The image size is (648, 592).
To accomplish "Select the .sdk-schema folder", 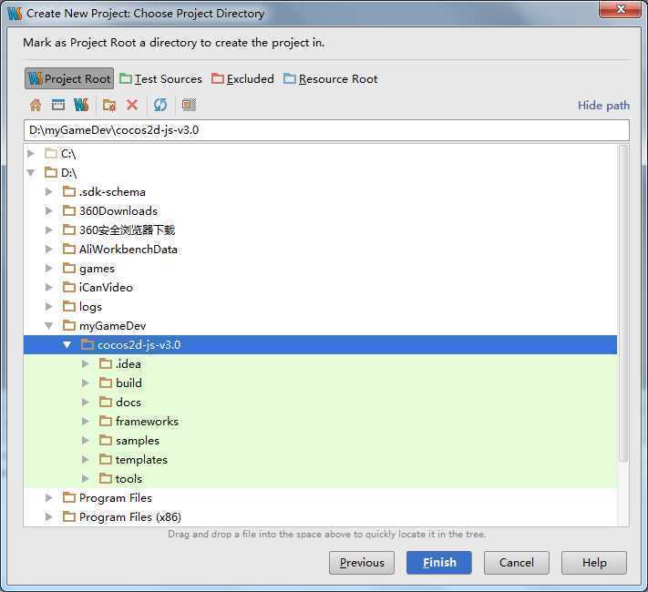I will pos(104,191).
